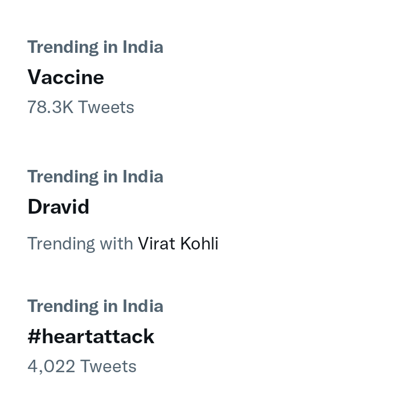Click 'Trending in India' label above #heartattack
The image size is (403, 408).
pos(96,306)
